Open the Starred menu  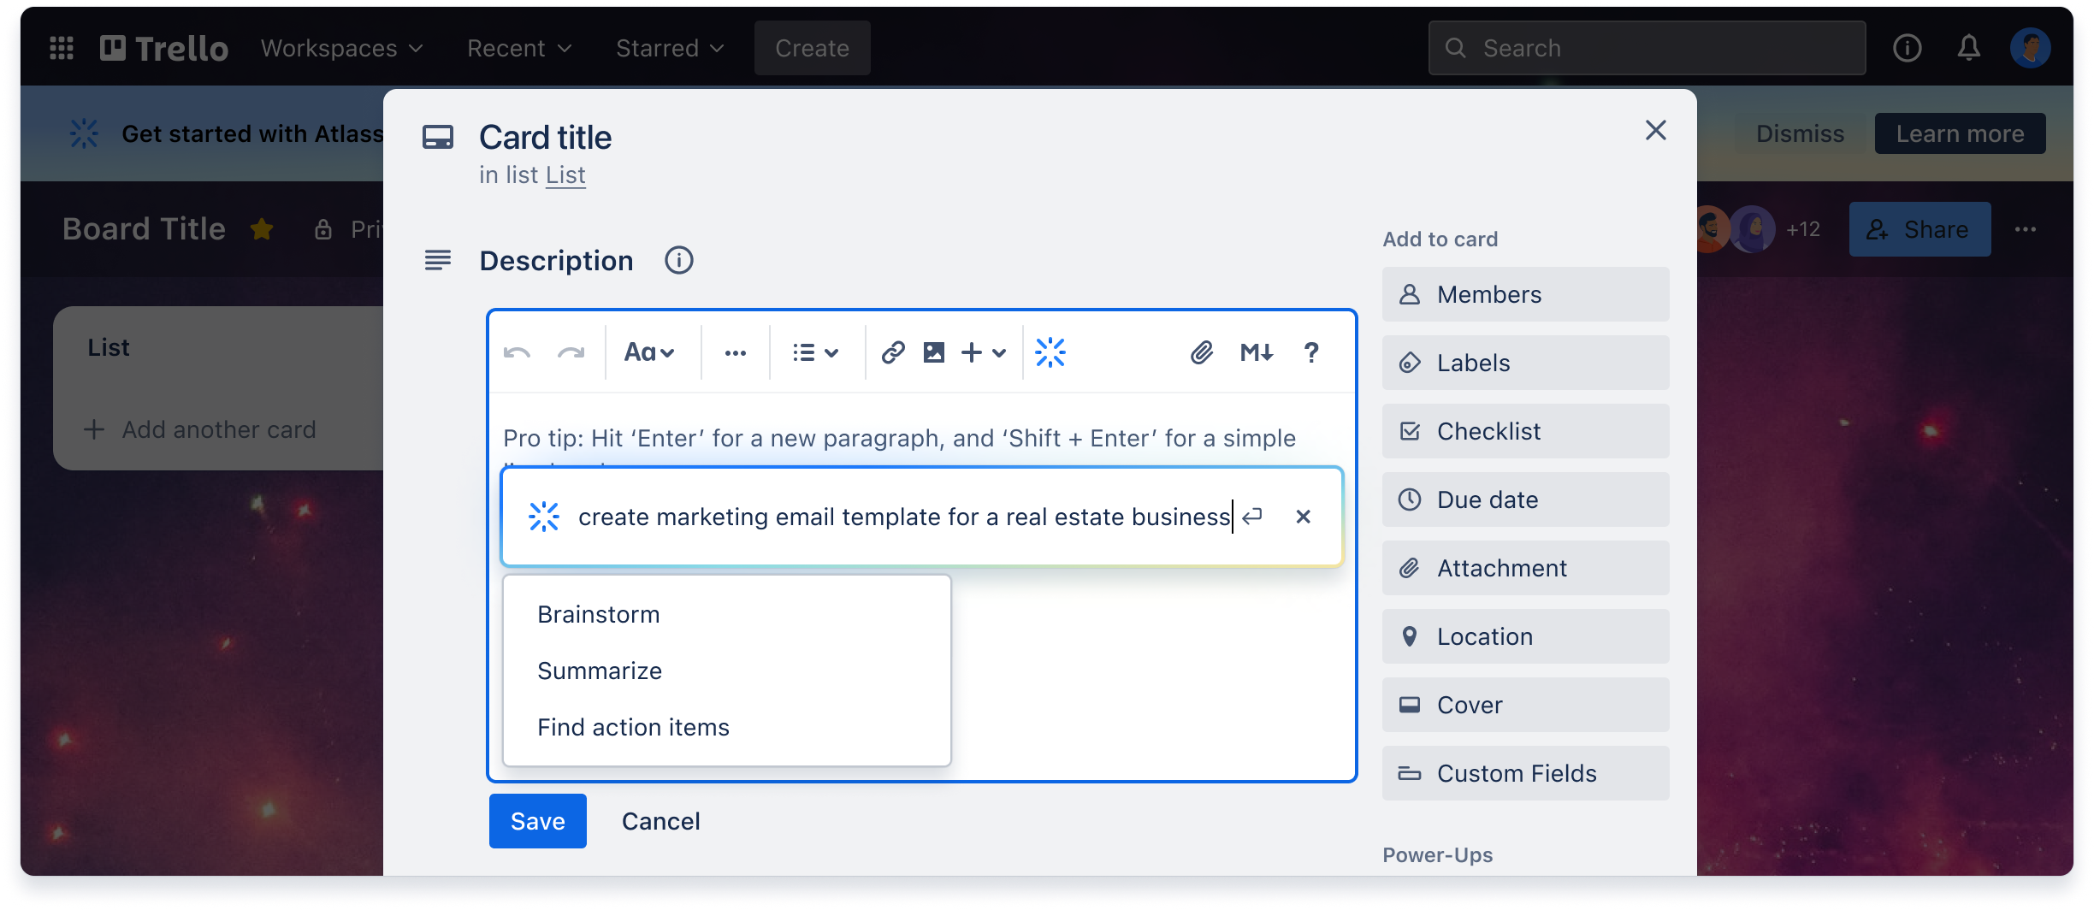point(669,48)
